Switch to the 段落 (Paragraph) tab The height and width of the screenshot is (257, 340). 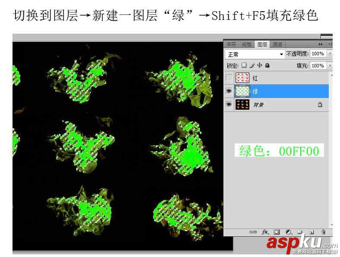pos(246,44)
